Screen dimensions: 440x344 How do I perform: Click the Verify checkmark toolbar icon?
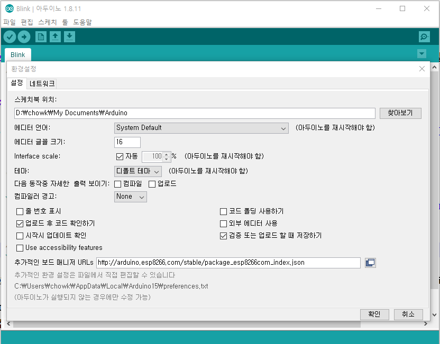[10, 37]
